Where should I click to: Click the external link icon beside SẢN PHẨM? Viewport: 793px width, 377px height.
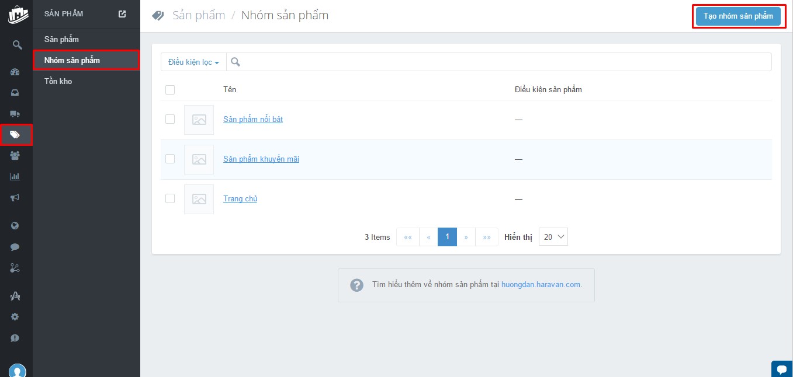pyautogui.click(x=122, y=14)
